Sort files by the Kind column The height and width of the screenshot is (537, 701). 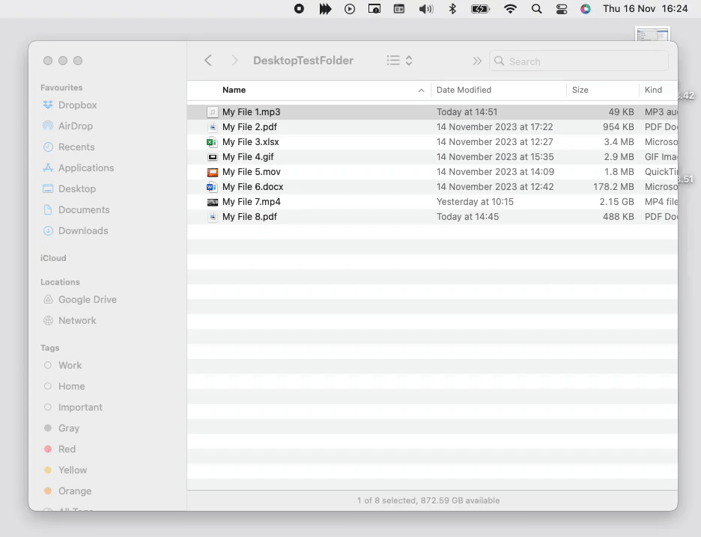pyautogui.click(x=653, y=90)
